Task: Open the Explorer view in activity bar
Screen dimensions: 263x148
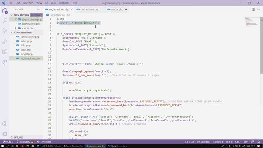Action: pos(5,11)
